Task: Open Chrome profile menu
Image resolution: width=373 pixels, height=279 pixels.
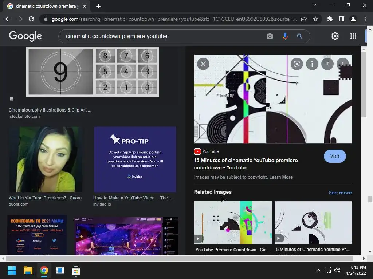Action: point(353,19)
